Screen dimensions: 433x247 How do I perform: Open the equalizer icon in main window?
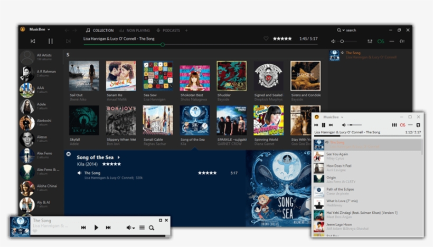[x=370, y=41]
